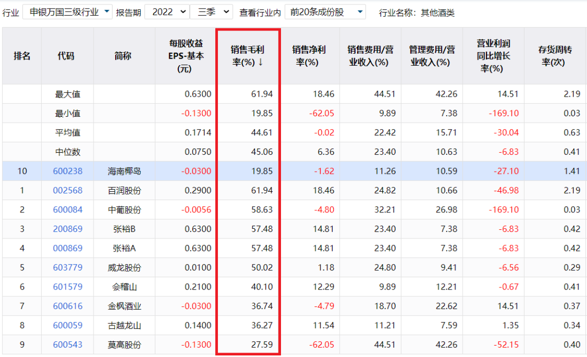Click 会稽山 EPS value 0.2100
The height and width of the screenshot is (357, 587).
click(x=198, y=287)
